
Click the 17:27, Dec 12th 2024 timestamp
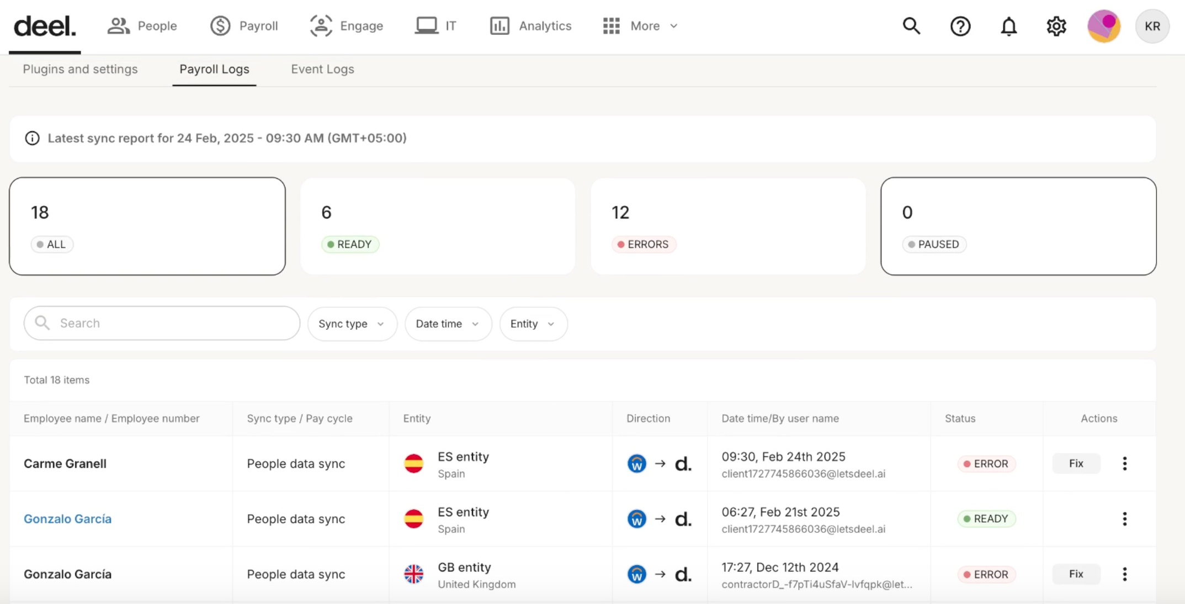pos(780,567)
